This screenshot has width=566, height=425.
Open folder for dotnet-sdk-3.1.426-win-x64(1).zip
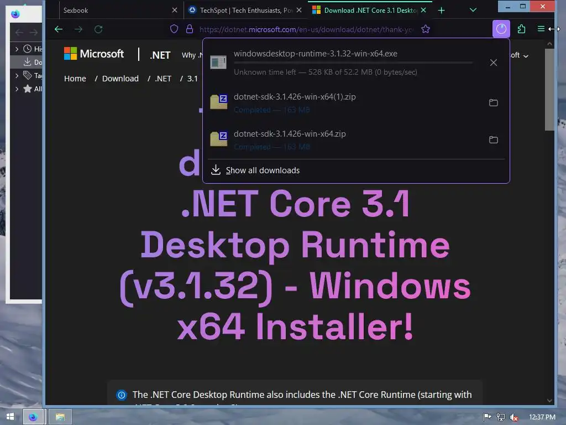[x=494, y=102]
